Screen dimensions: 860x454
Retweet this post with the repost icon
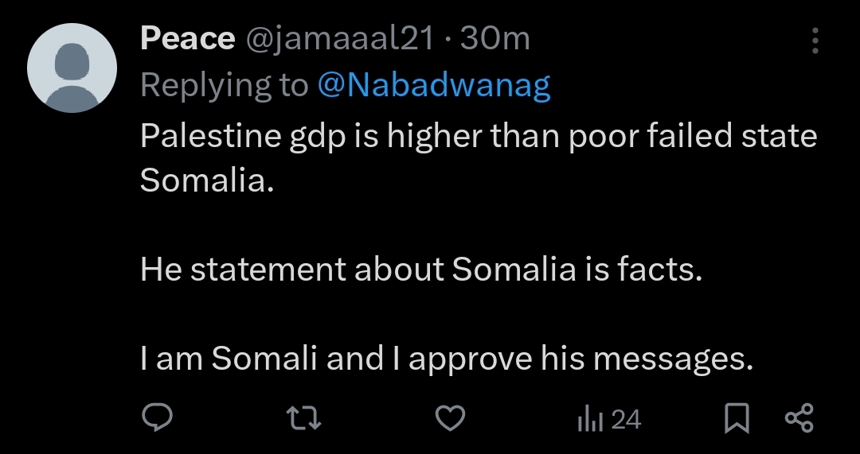pos(304,418)
